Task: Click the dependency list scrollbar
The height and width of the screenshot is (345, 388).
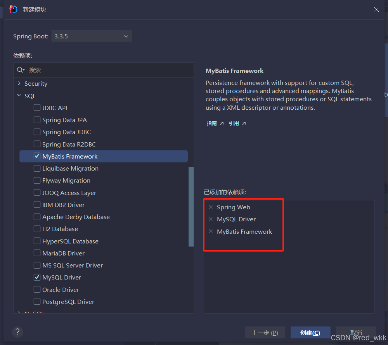Action: coord(191,207)
